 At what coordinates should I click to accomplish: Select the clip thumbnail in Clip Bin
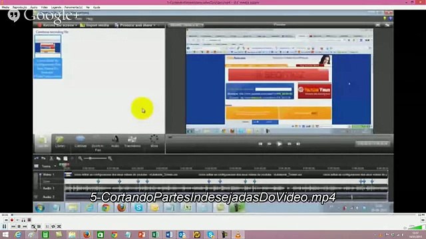click(x=48, y=46)
